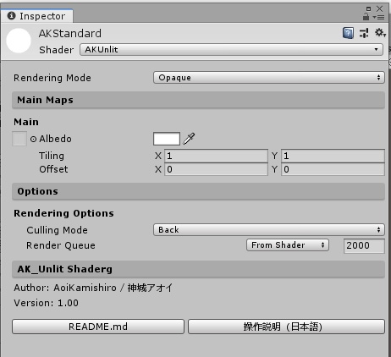Toggle the Inspector lock icon
The width and height of the screenshot is (391, 357).
[x=366, y=17]
